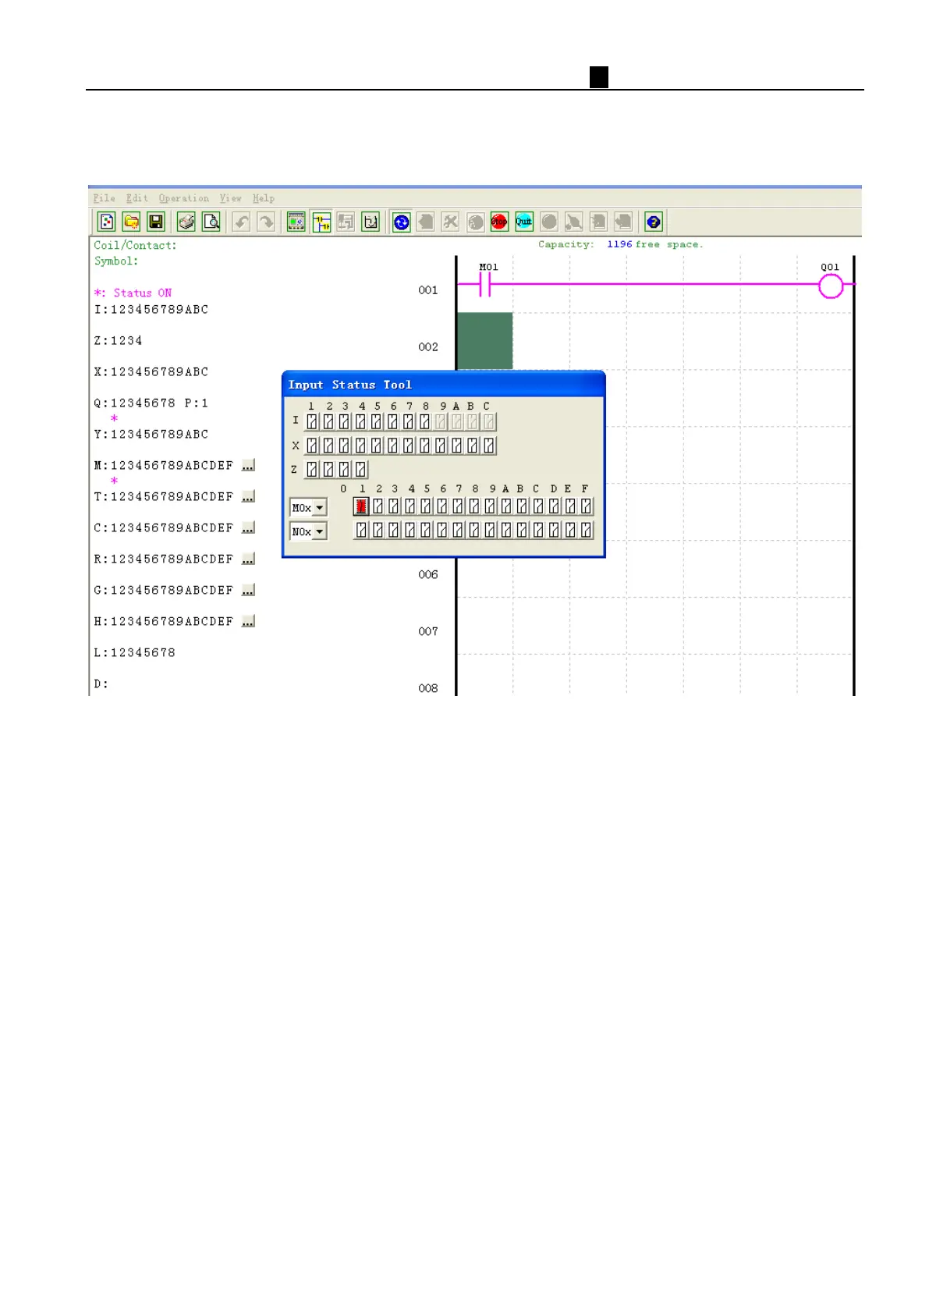Click the 'Y:123456789ABC' status line

pyautogui.click(x=151, y=435)
